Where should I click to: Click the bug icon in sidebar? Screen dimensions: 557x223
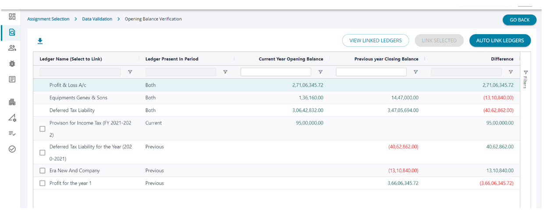tap(12, 63)
